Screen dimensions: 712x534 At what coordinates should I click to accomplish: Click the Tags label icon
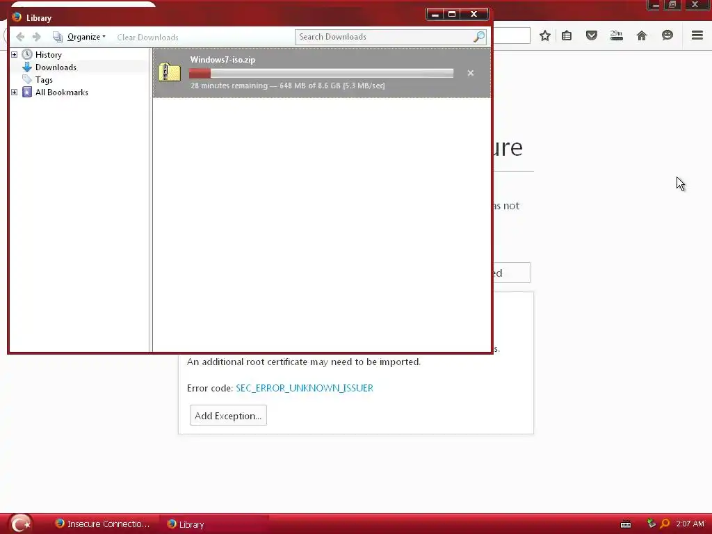point(27,80)
